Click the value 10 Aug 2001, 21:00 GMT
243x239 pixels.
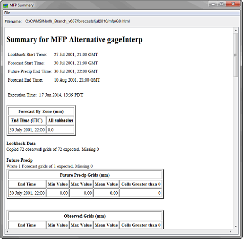77,80
